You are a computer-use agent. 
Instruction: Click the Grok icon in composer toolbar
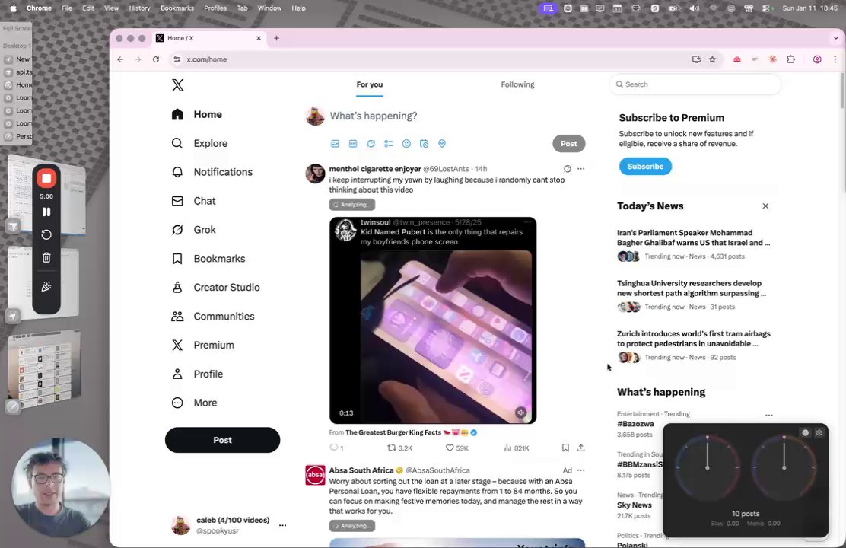pyautogui.click(x=371, y=144)
